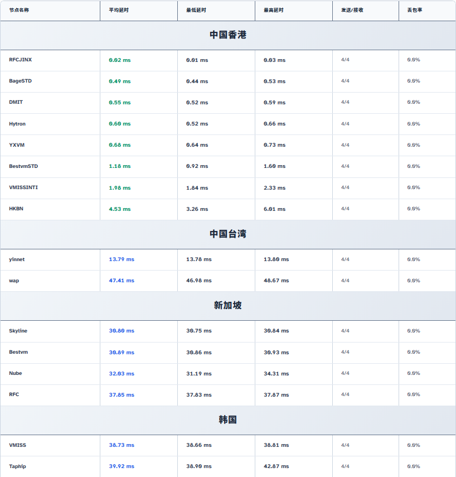Click the 47.41 ms average latency for wap
456x477 pixels.
122,281
